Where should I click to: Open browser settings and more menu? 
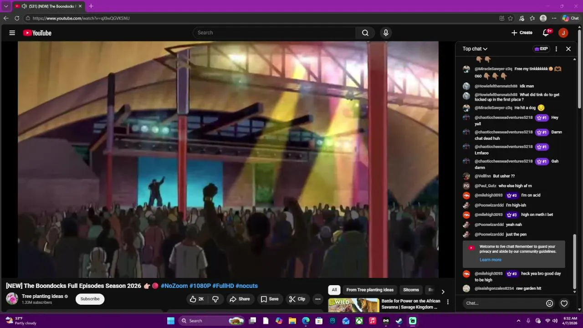pyautogui.click(x=554, y=18)
